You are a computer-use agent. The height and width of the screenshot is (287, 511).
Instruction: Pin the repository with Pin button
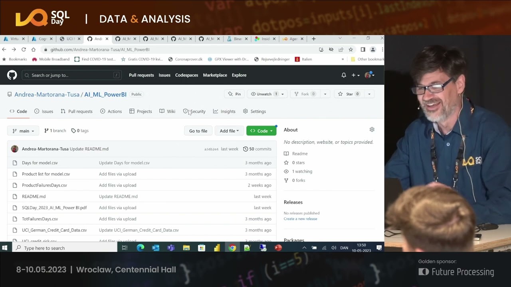(234, 94)
